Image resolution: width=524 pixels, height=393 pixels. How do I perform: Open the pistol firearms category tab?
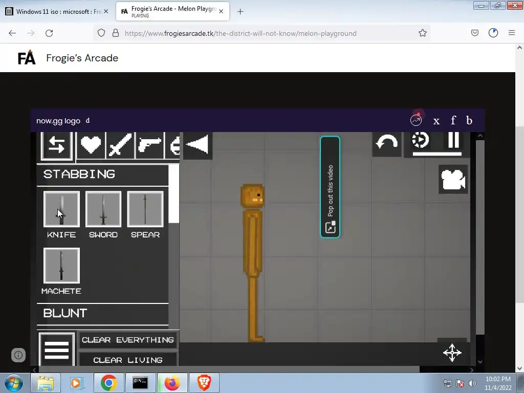pos(149,145)
